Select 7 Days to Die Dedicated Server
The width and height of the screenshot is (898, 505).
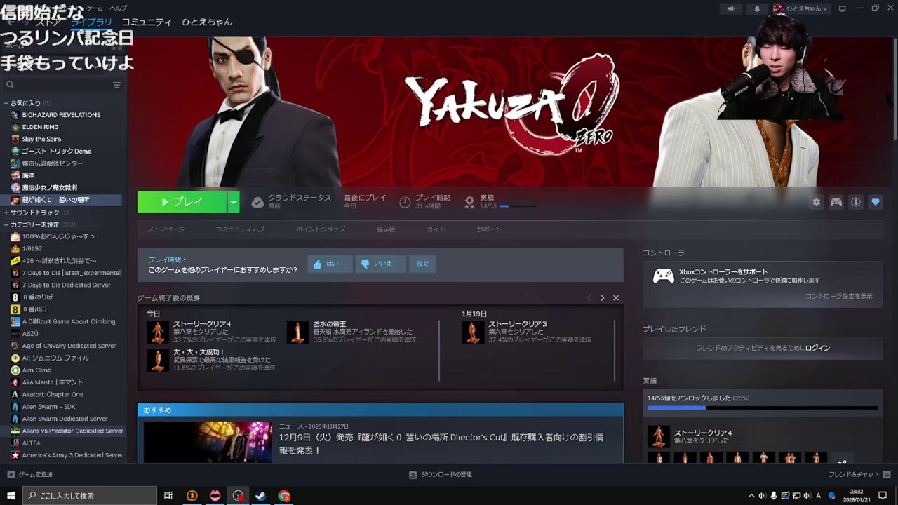(x=66, y=285)
